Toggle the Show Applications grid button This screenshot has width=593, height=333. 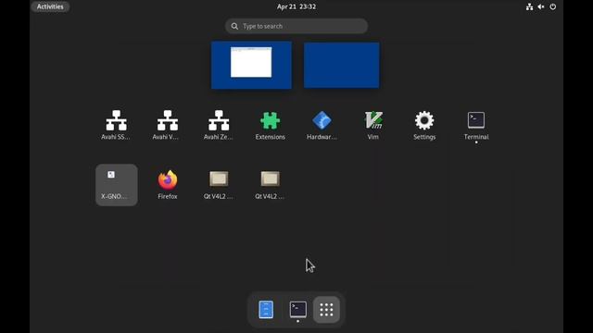[326, 310]
